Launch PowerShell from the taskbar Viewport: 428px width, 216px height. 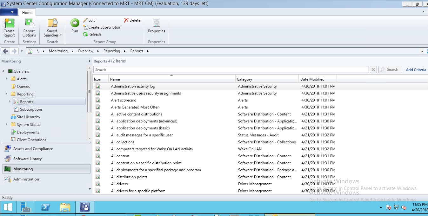point(45,207)
